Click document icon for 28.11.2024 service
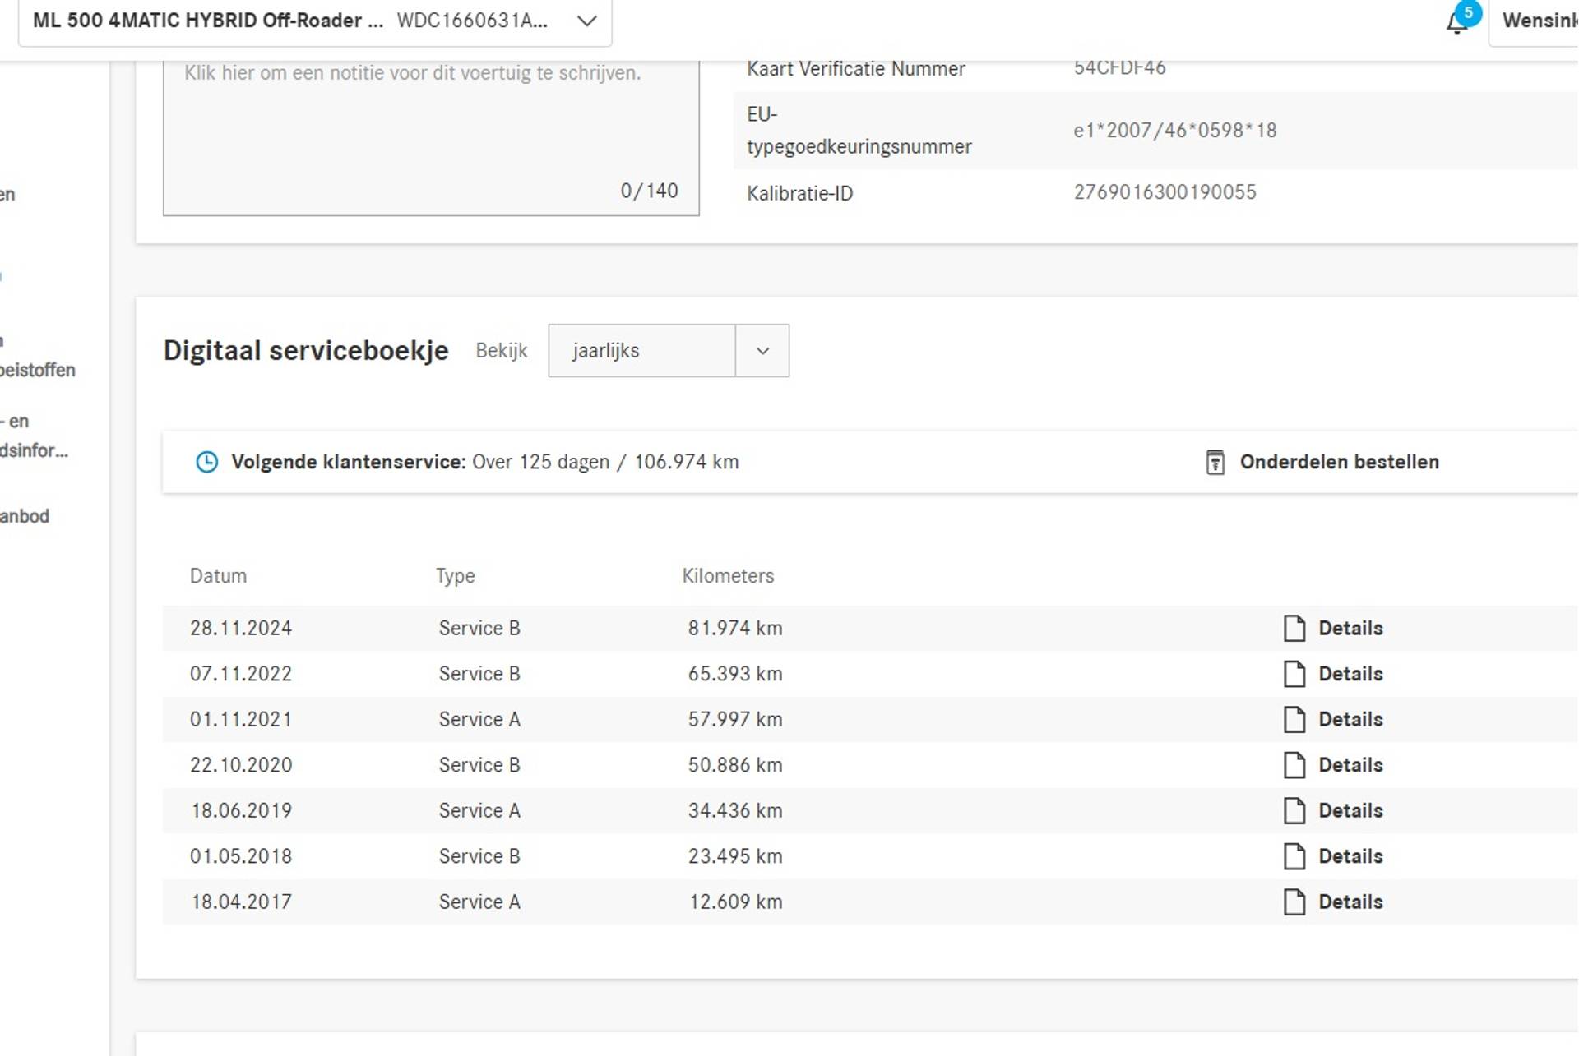The width and height of the screenshot is (1579, 1056). tap(1294, 629)
